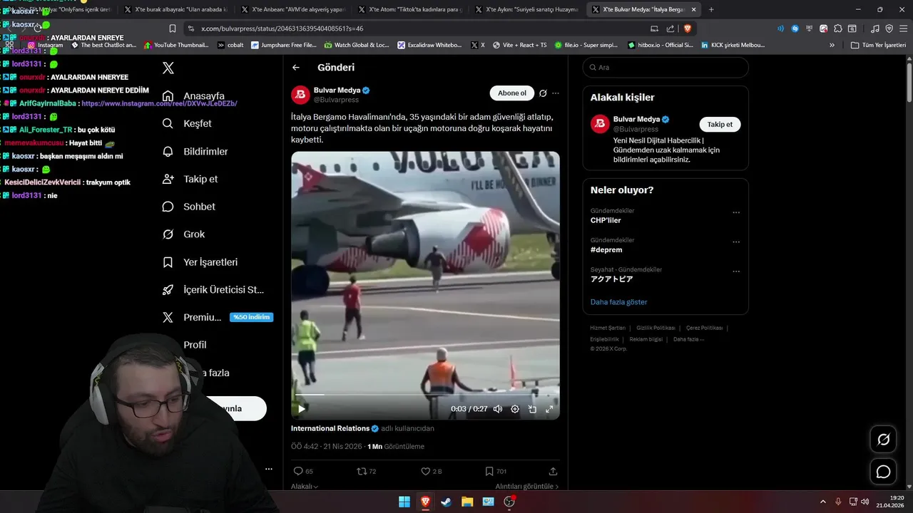Expand hidden bookmarks with chevron
This screenshot has height=513, width=913.
(x=832, y=45)
